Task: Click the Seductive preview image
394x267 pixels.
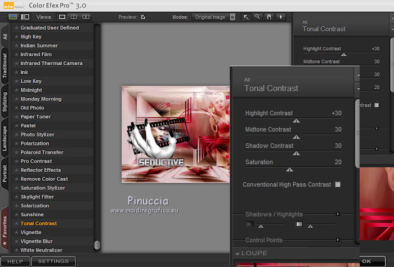Action: point(176,134)
